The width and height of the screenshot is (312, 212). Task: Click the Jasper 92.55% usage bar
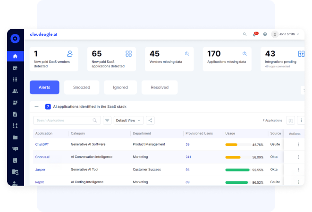click(237, 170)
